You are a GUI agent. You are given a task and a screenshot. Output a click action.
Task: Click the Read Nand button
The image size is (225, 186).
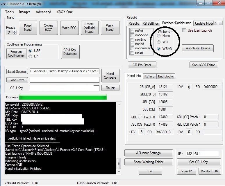(x=28, y=28)
